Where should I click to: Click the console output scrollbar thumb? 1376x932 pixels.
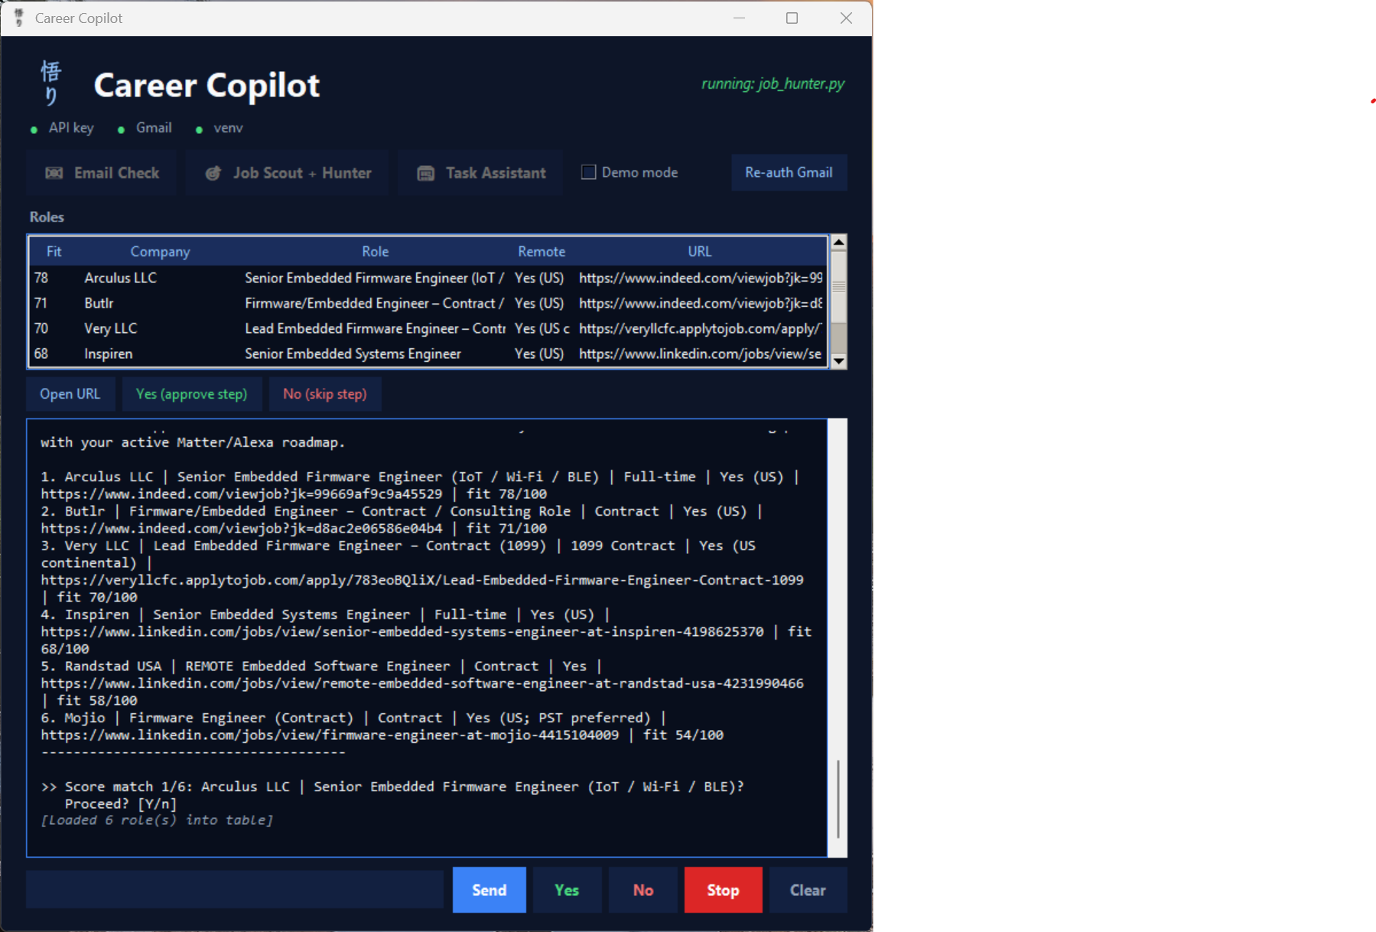point(838,799)
